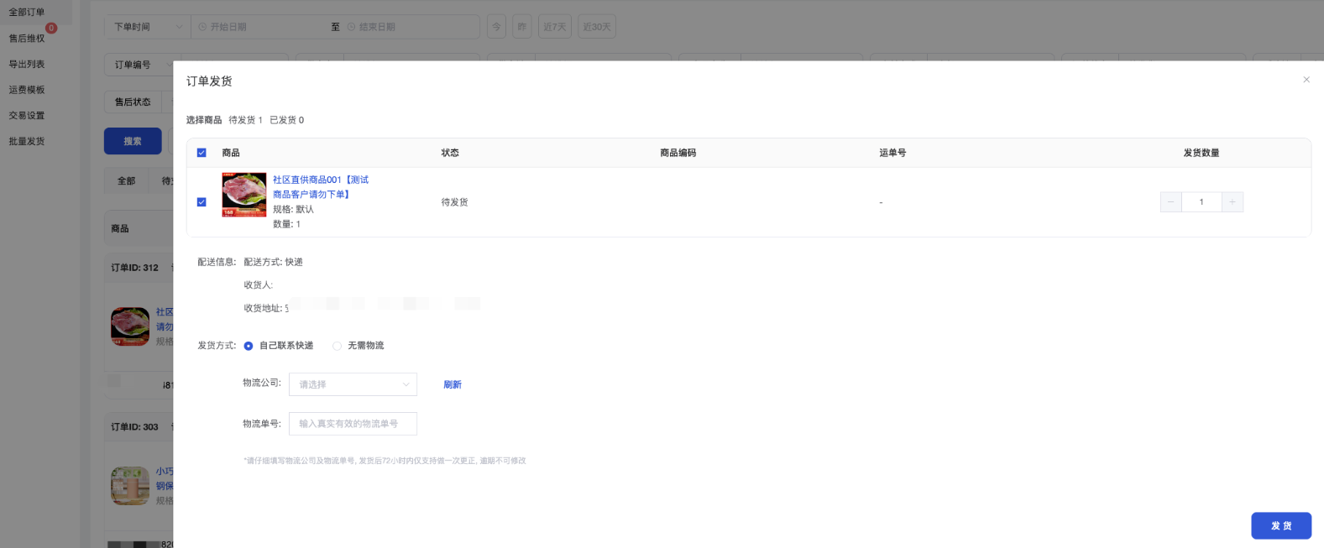Screen dimensions: 1324x548
Task: Select 无需物流 shipping method
Action: pos(338,346)
